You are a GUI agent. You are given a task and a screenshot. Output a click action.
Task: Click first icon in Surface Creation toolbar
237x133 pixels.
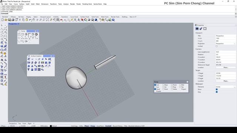click(x=29, y=59)
